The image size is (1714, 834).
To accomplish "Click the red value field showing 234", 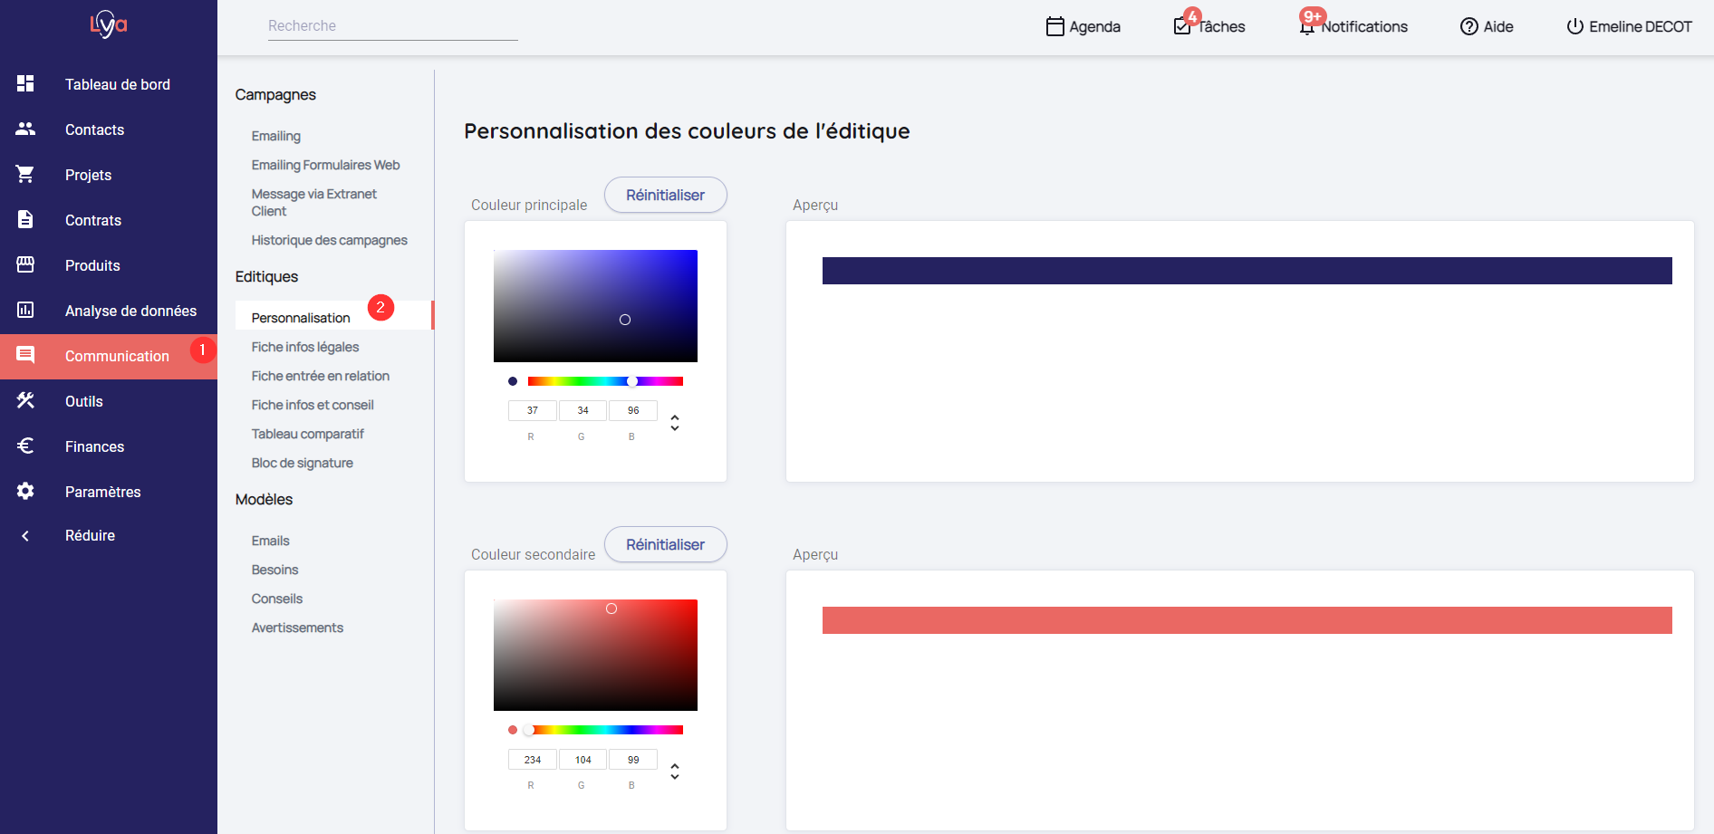I will pyautogui.click(x=533, y=760).
